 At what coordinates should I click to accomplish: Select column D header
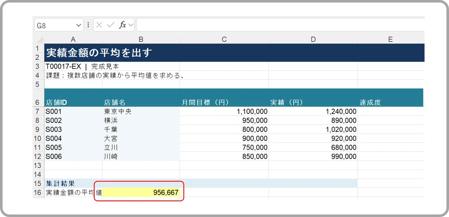313,39
